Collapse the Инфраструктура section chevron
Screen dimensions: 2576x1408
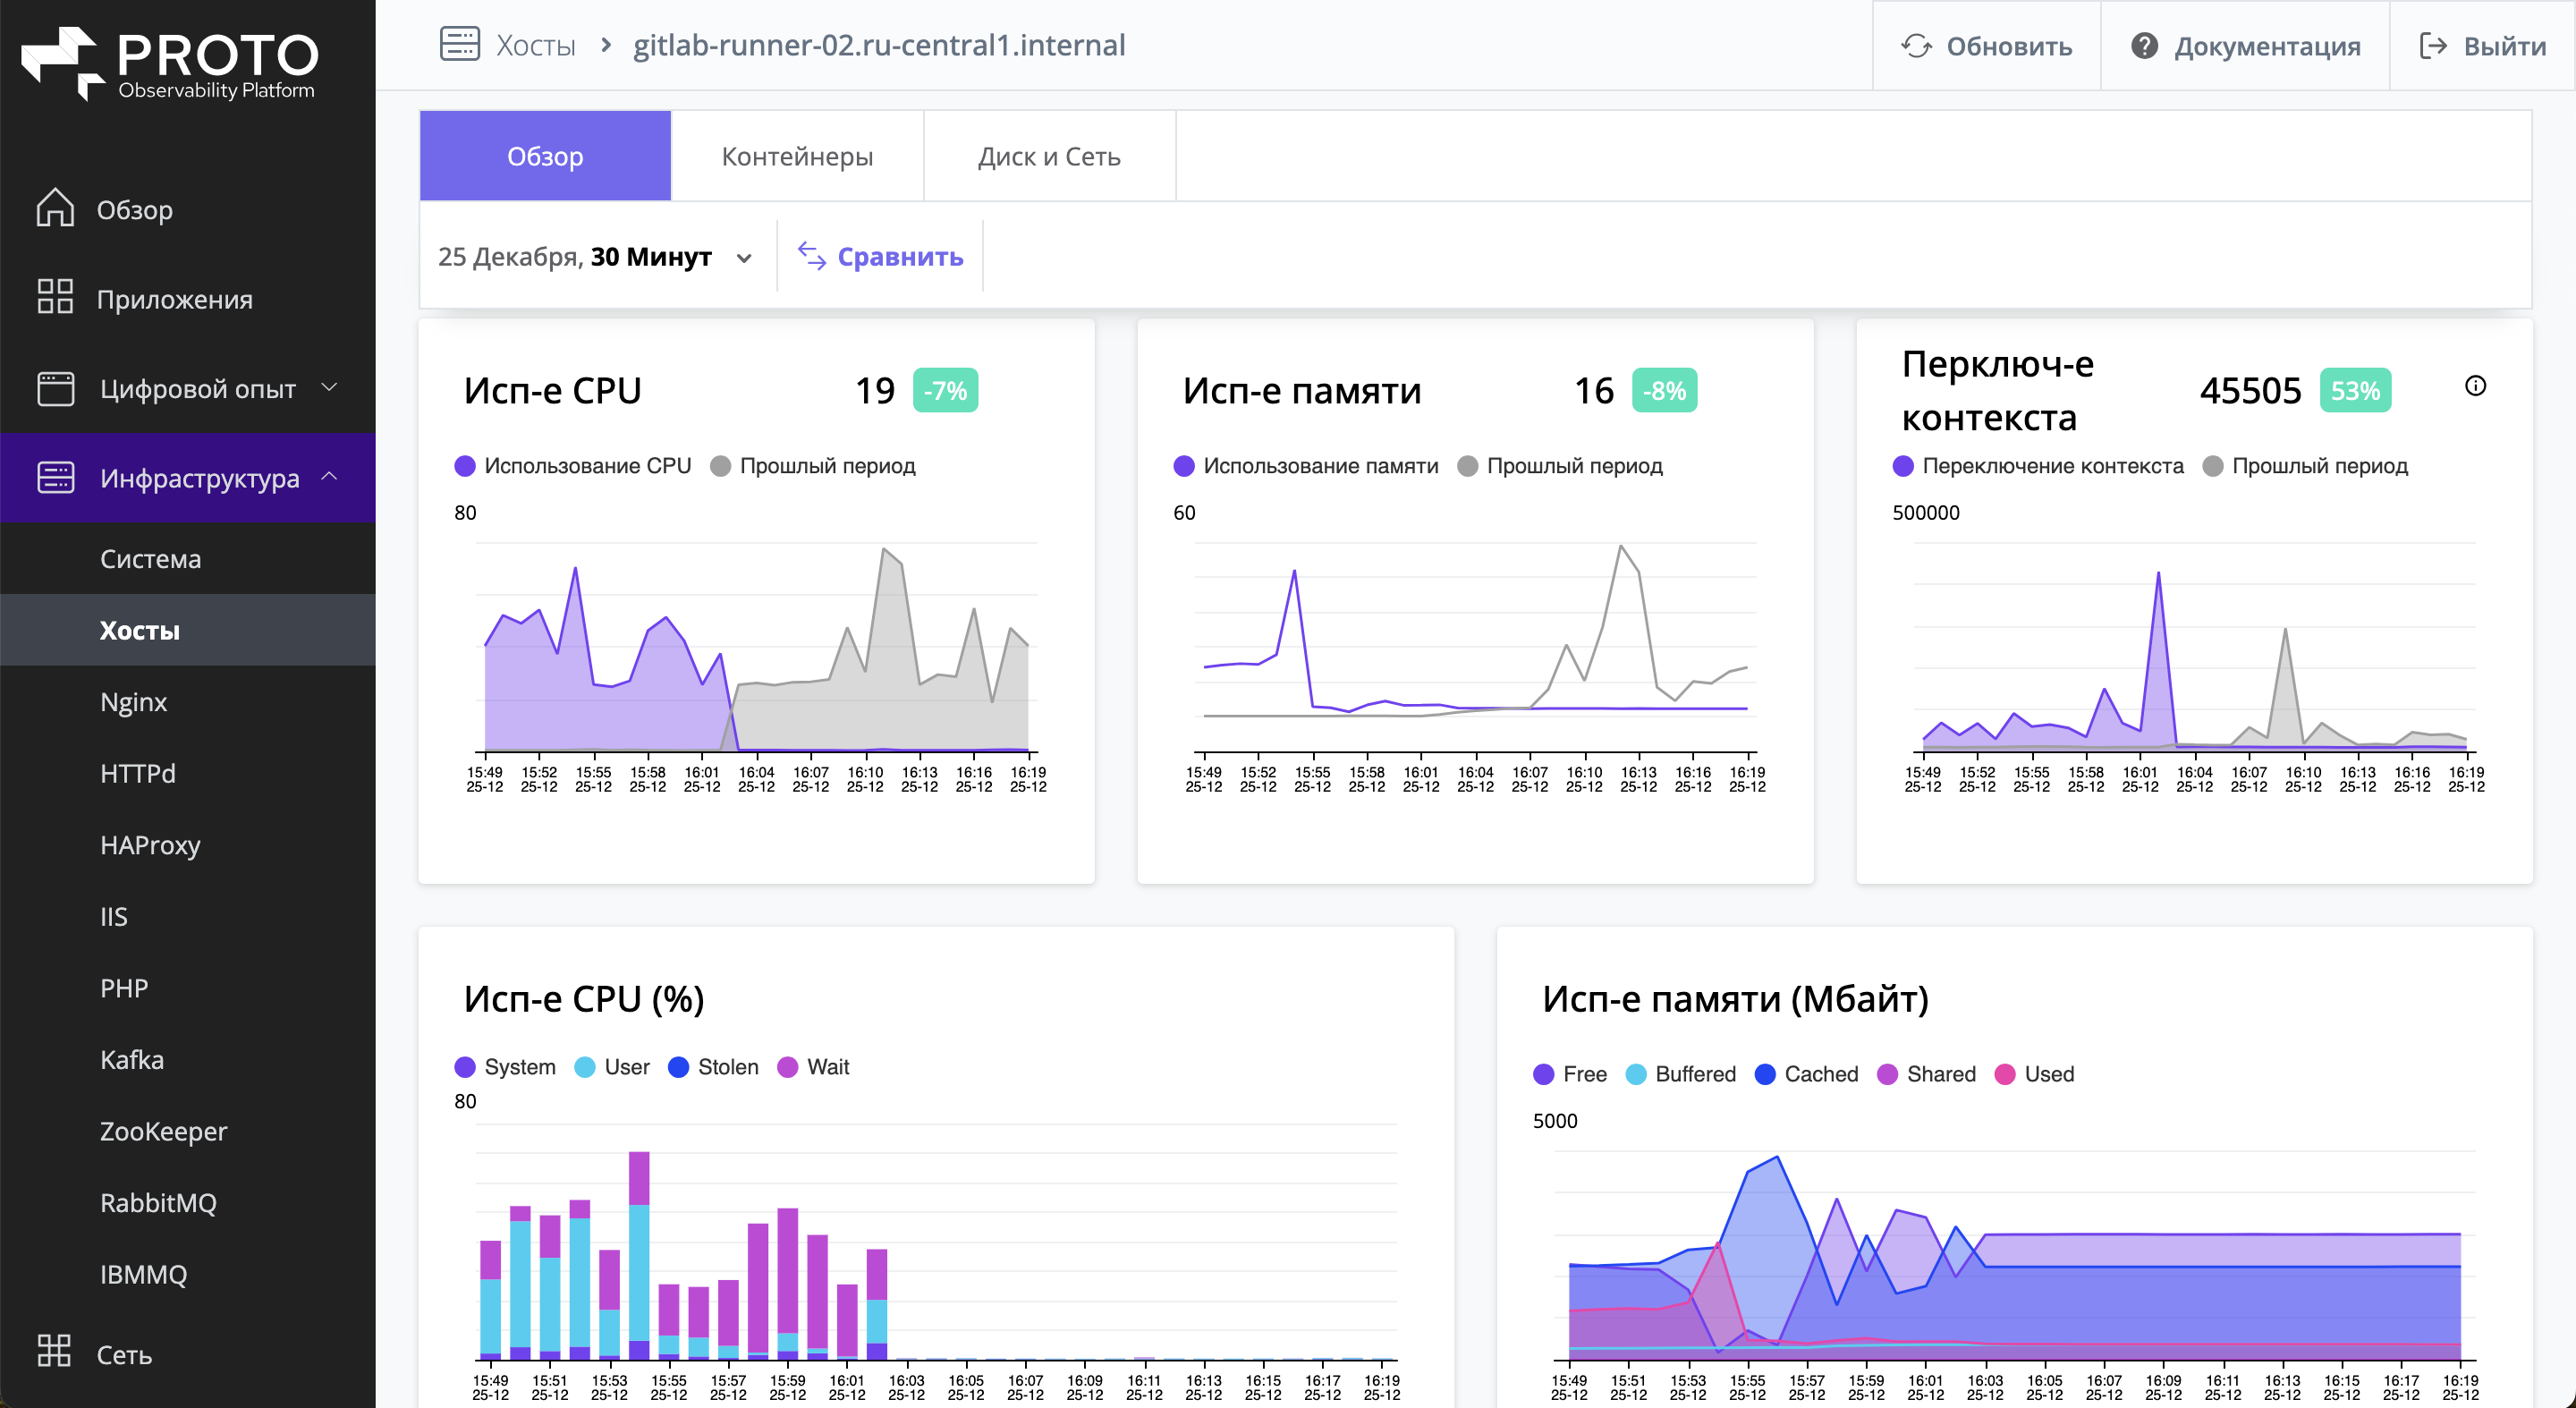click(329, 477)
